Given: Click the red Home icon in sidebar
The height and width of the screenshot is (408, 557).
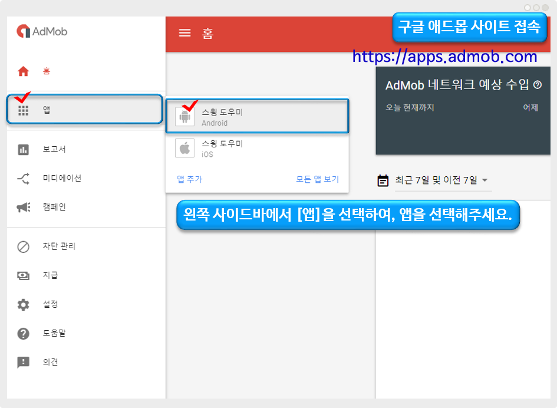Looking at the screenshot, I should pos(23,71).
